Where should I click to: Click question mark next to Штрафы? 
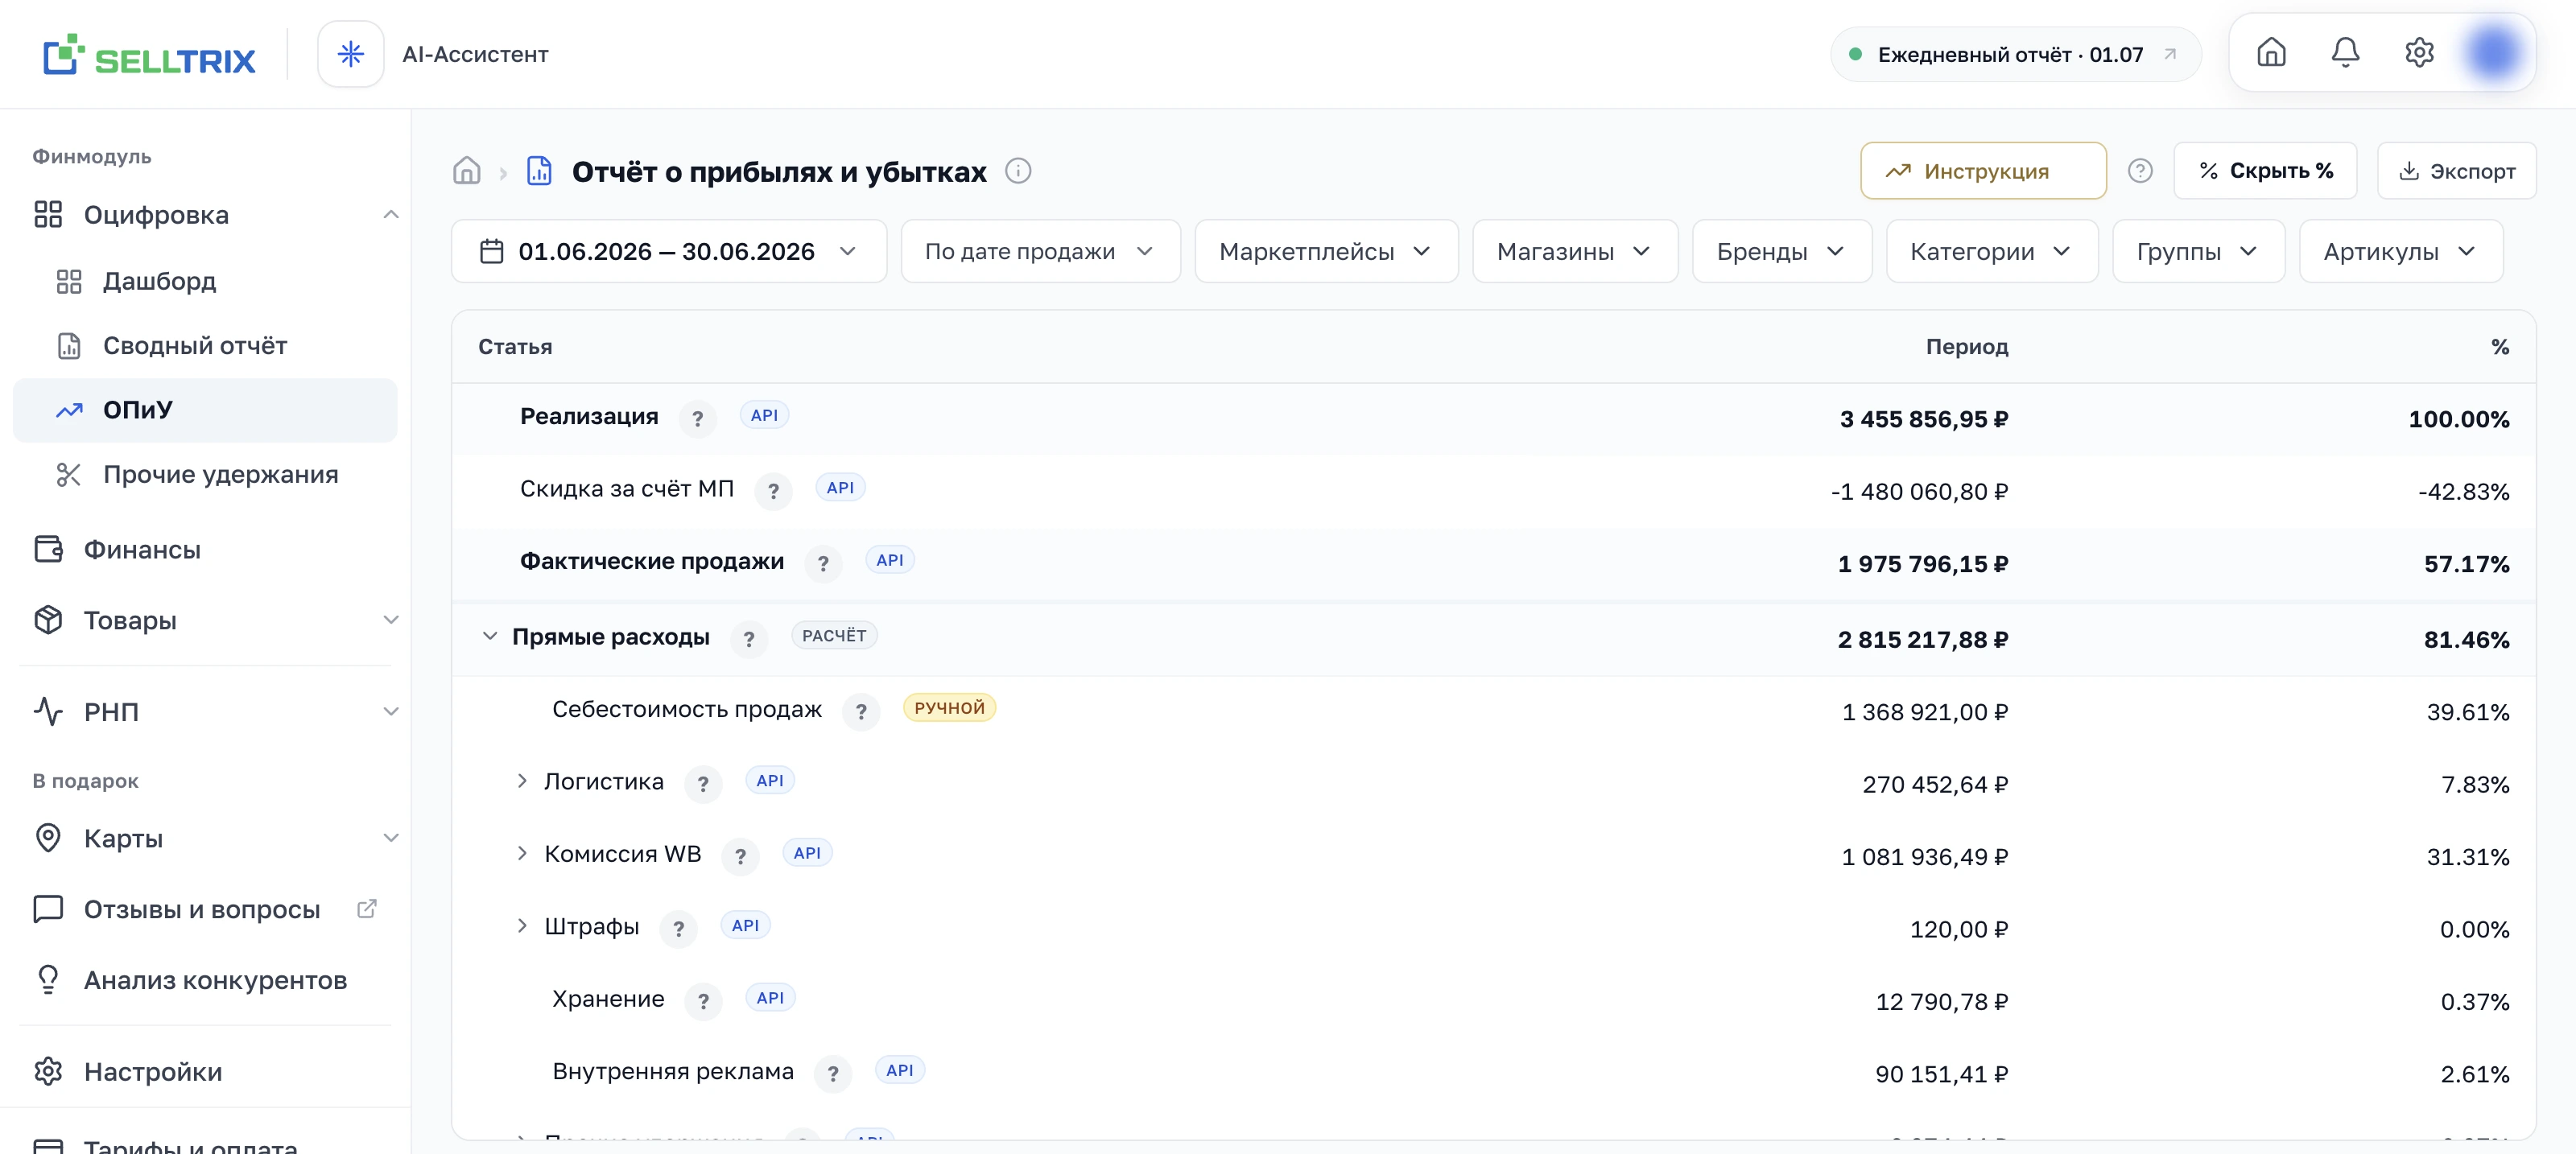(678, 929)
